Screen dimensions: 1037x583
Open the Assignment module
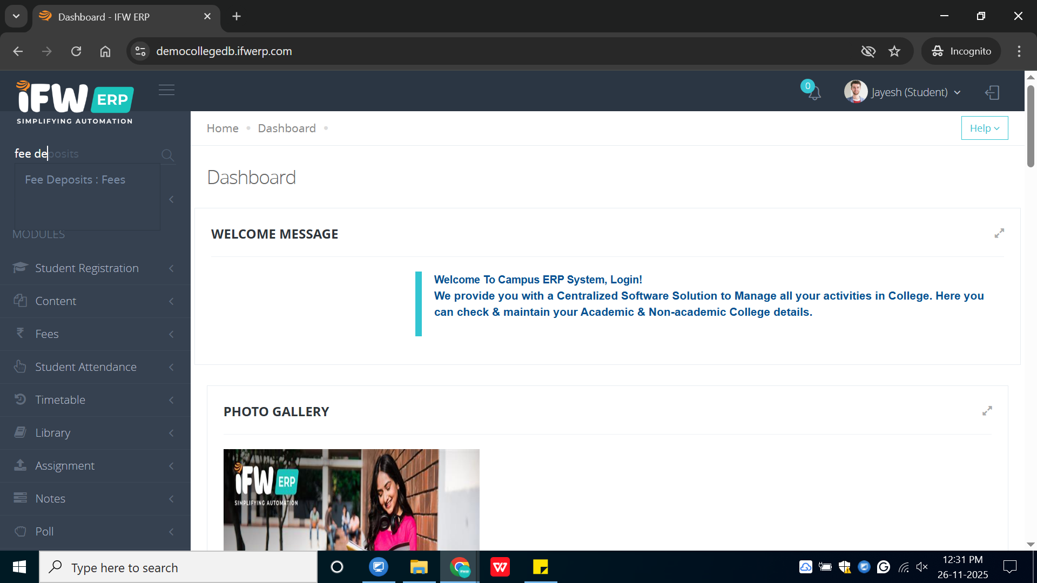tap(95, 466)
